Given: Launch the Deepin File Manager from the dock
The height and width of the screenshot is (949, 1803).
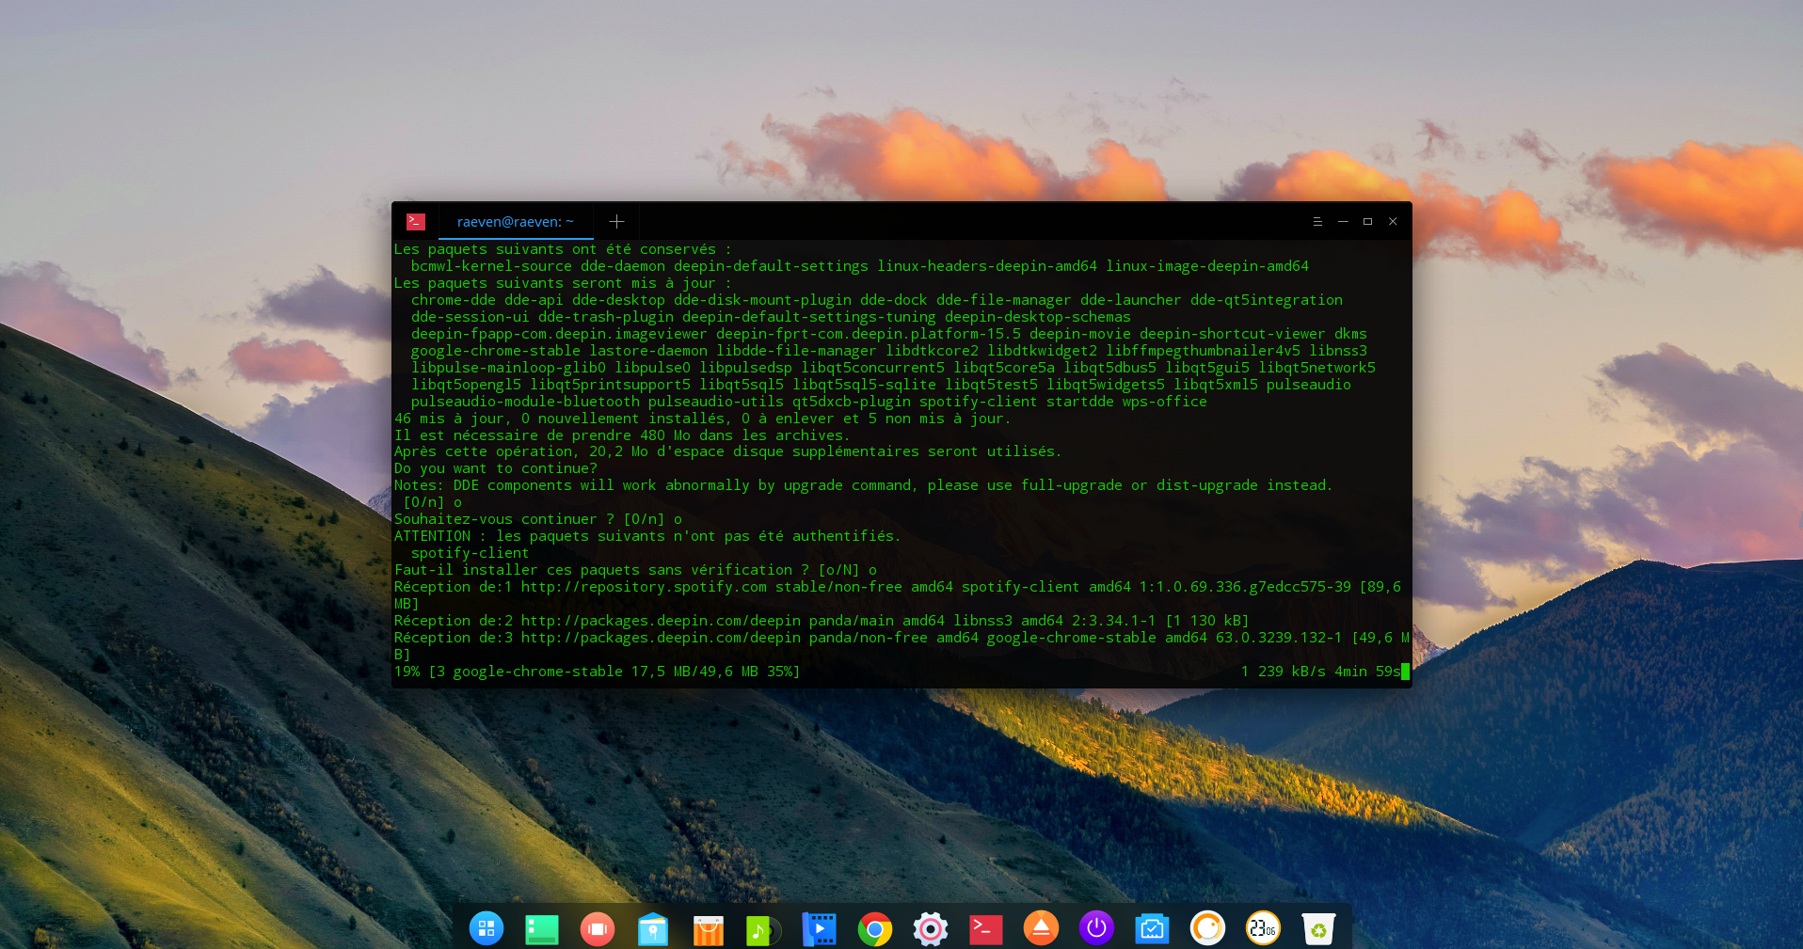Looking at the screenshot, I should pos(653,929).
